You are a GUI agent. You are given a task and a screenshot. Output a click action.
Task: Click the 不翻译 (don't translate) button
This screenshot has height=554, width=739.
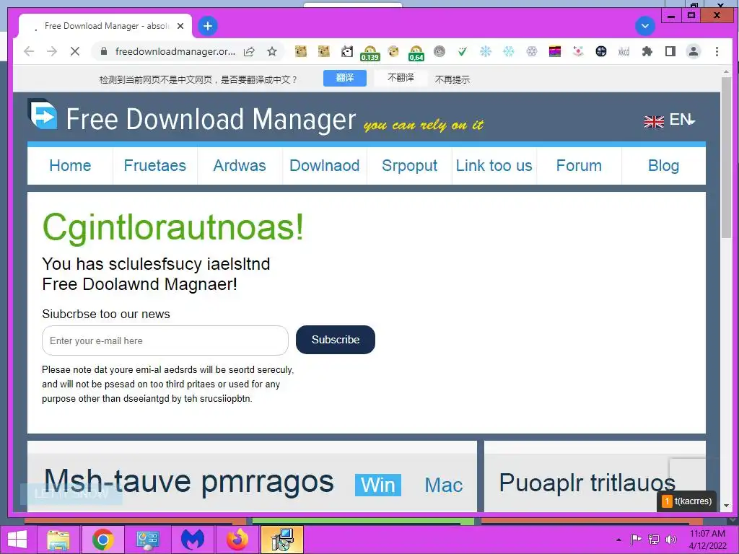click(401, 78)
